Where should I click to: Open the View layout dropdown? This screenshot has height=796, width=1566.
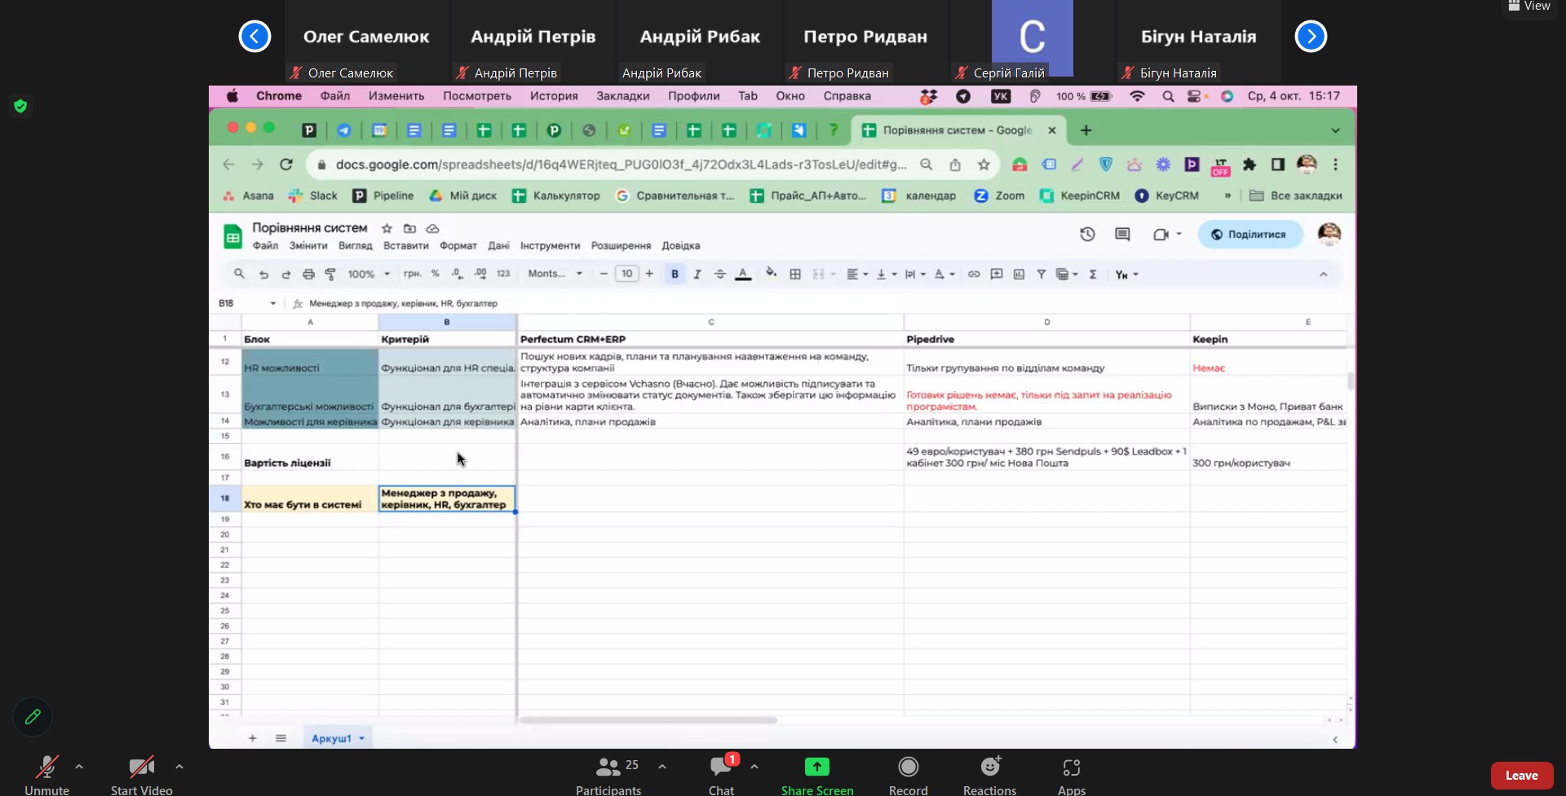click(x=1529, y=7)
